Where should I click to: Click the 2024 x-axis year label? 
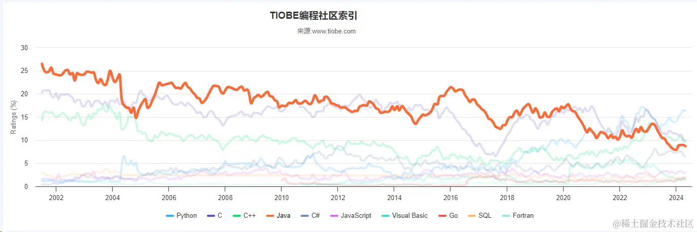tap(676, 197)
